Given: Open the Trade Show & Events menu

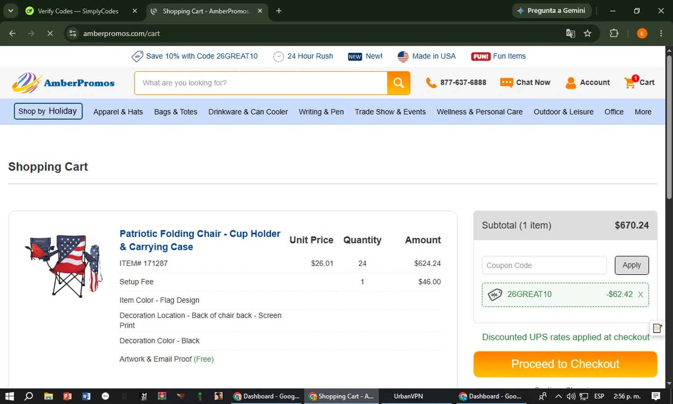Looking at the screenshot, I should (390, 112).
